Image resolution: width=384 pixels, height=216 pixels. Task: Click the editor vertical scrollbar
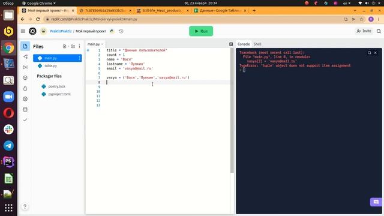[232, 110]
